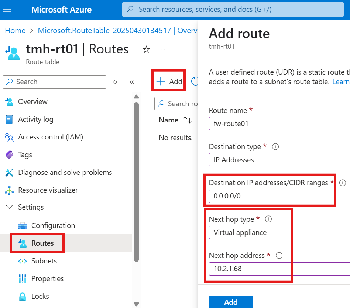This screenshot has height=308, width=350.
Task: Click the side menu Search box
Action: (x=55, y=82)
